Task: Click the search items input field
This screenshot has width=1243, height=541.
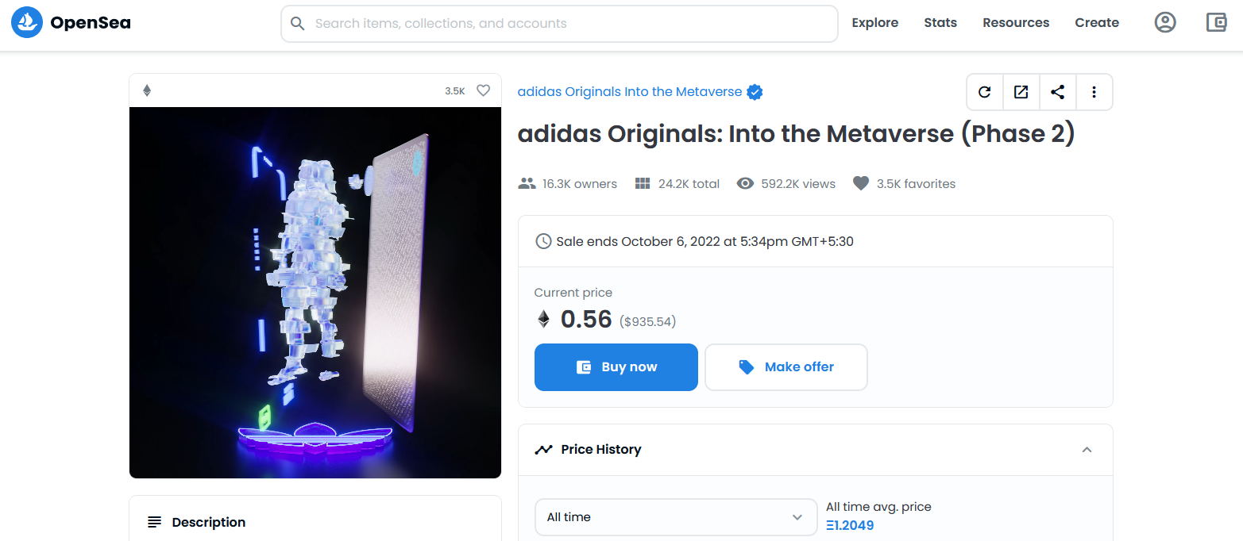Action: pyautogui.click(x=559, y=24)
